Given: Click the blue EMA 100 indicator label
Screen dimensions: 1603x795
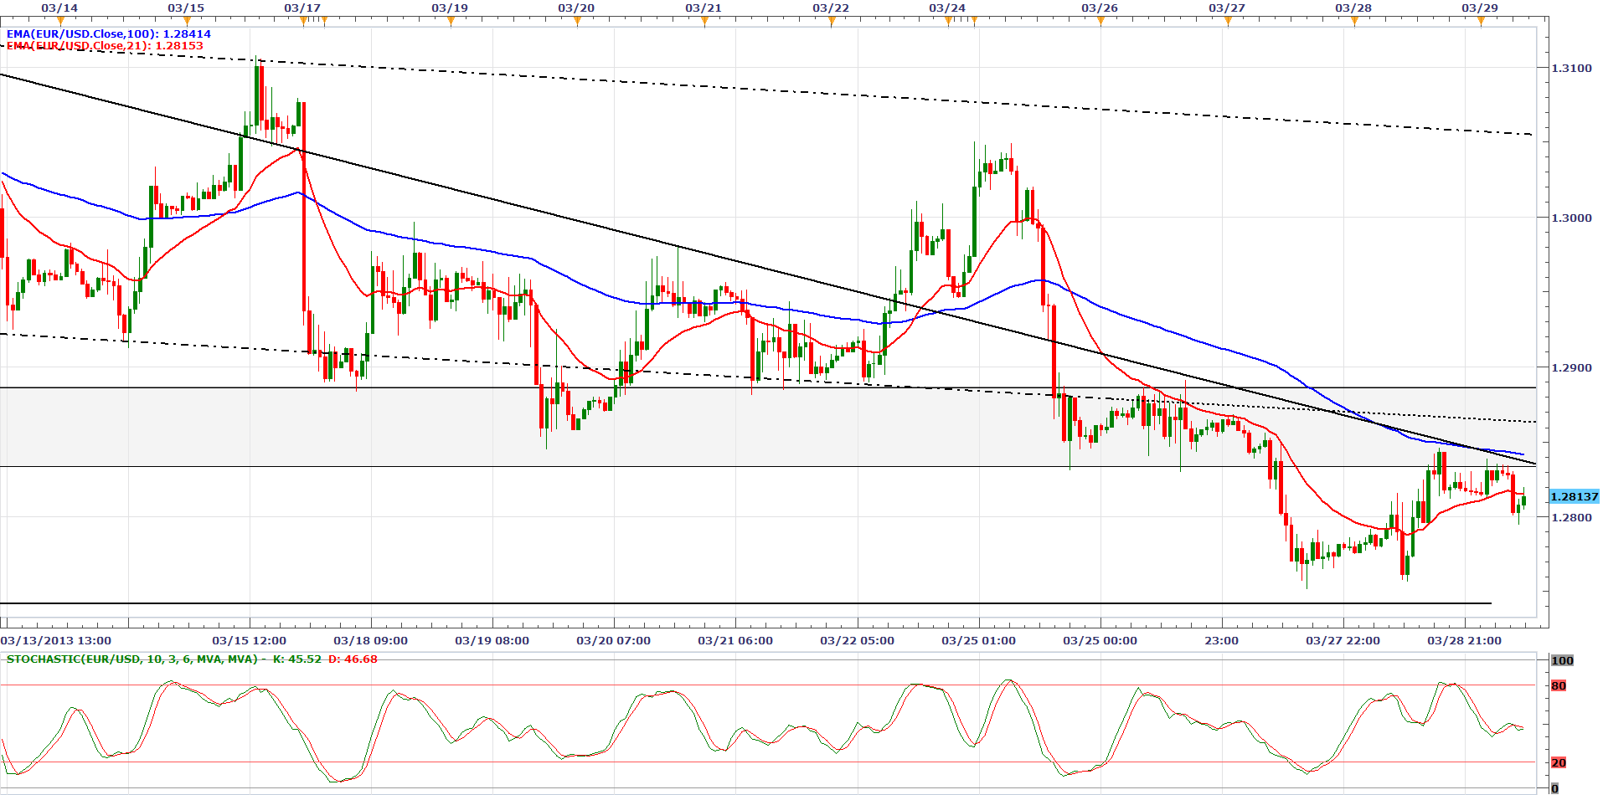Looking at the screenshot, I should coord(109,34).
